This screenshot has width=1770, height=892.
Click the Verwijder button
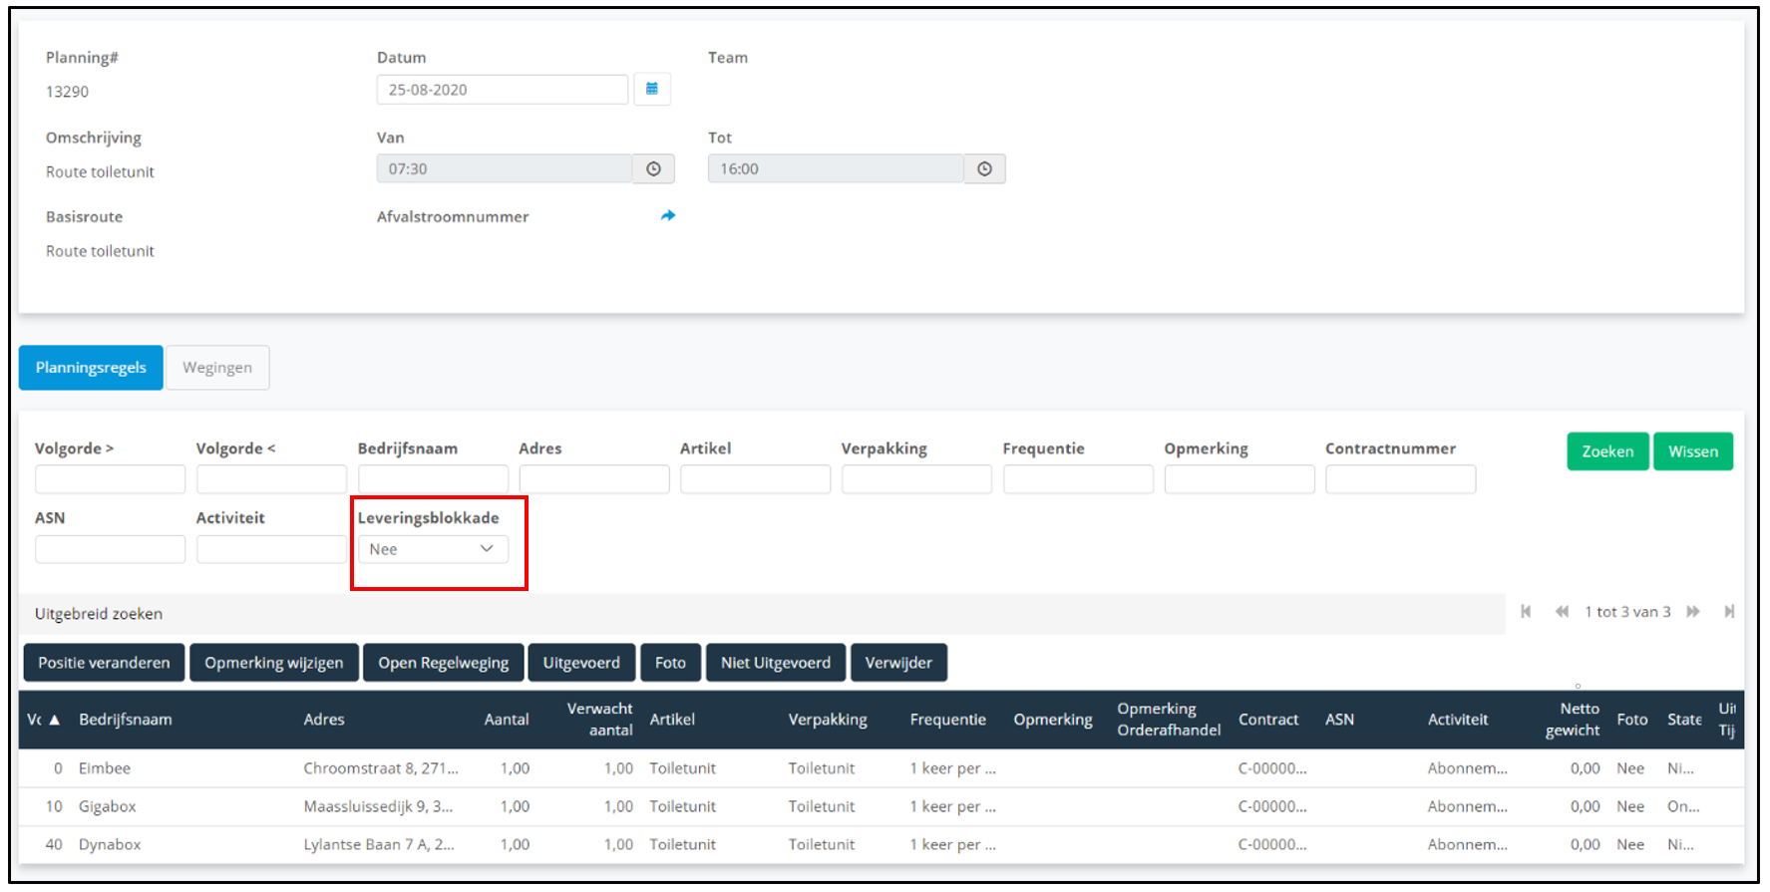pos(898,663)
